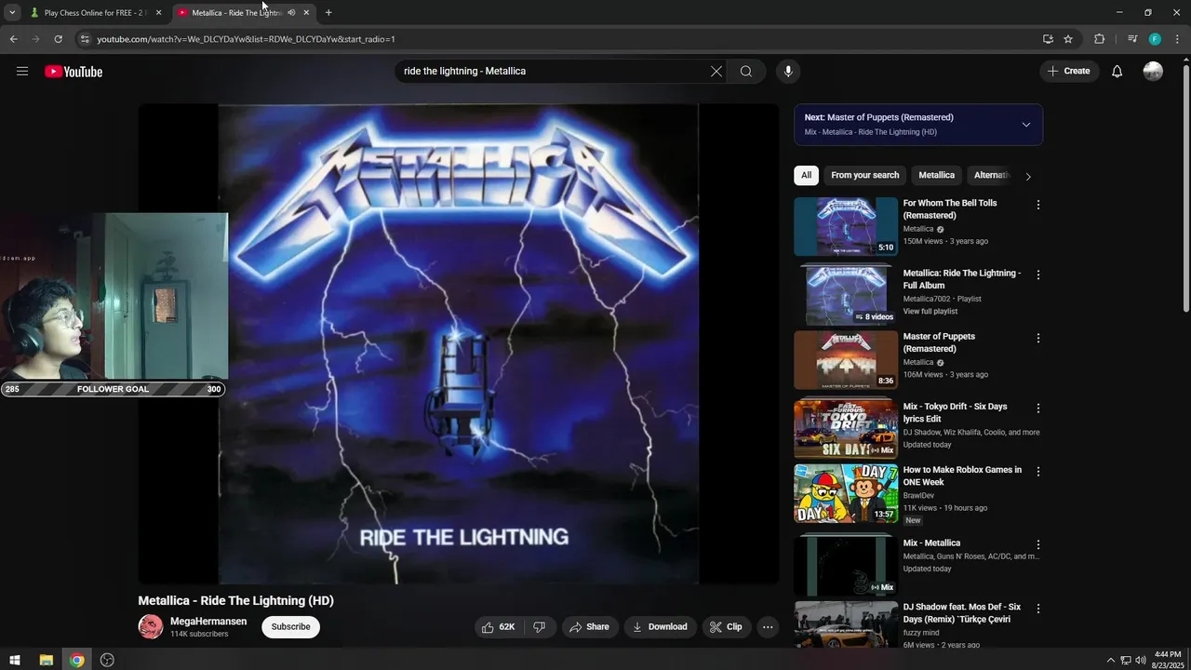
Task: Mute the Metallica tab via speaker icon
Action: (291, 13)
